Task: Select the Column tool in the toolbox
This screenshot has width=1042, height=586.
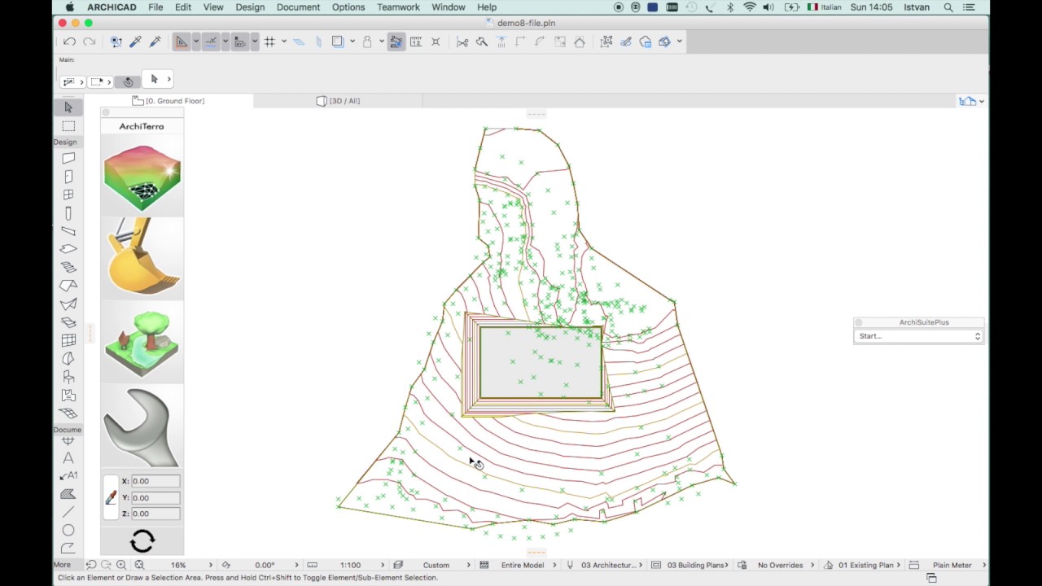Action: (x=68, y=213)
